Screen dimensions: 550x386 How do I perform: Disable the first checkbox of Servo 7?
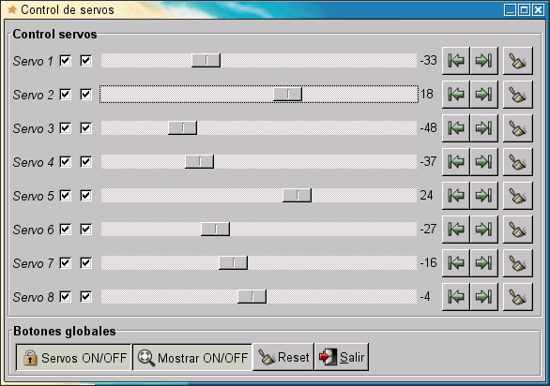point(66,262)
